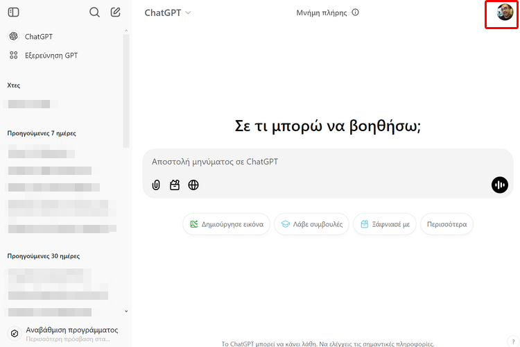Attach a file with the paperclip icon
This screenshot has width=520, height=347.
[156, 185]
